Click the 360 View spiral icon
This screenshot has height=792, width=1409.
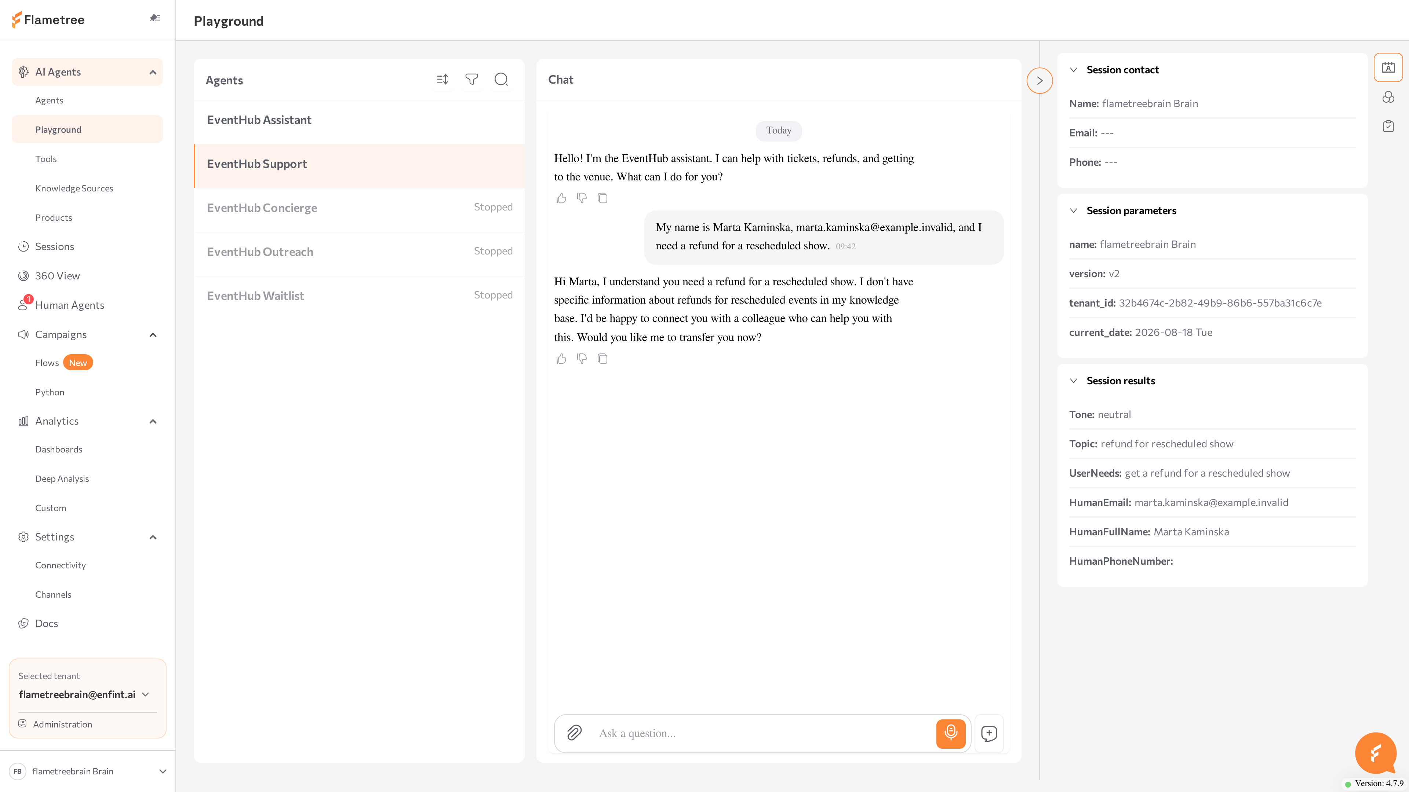[23, 276]
